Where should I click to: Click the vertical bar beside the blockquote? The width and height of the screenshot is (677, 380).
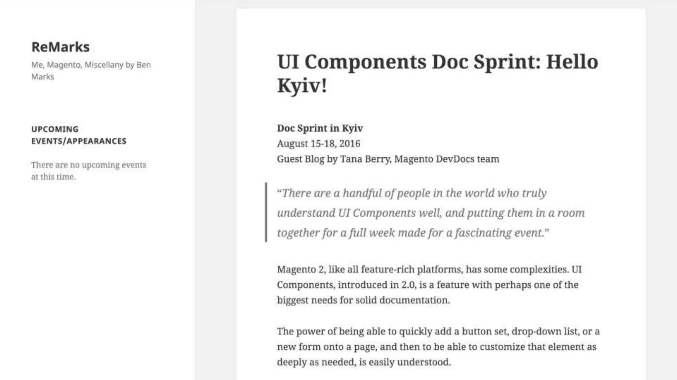pyautogui.click(x=266, y=212)
